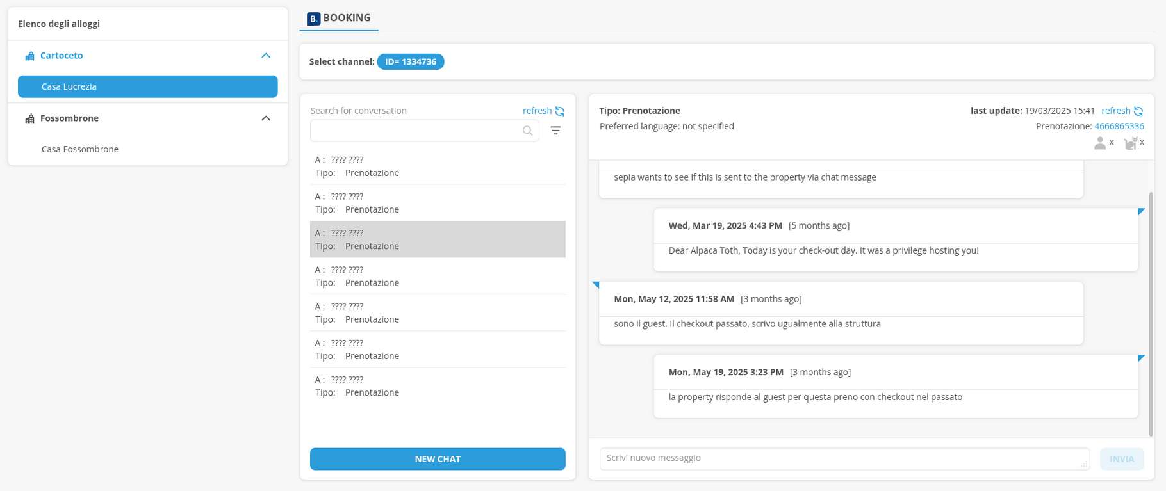Open the conversation filter icon
Viewport: 1166px width, 491px height.
tap(555, 131)
